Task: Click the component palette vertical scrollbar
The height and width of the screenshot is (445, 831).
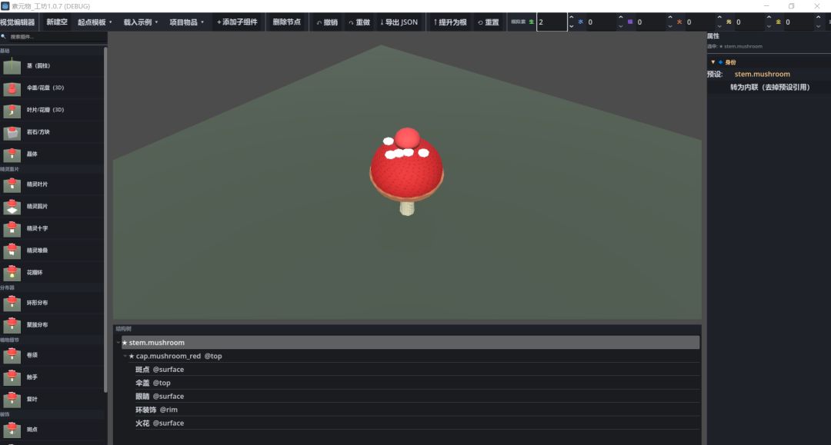Action: coord(105,219)
